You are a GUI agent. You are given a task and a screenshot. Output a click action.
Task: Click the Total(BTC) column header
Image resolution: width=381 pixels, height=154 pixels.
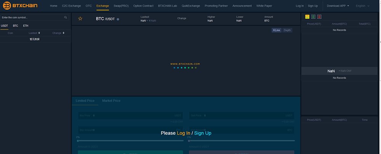click(365, 24)
